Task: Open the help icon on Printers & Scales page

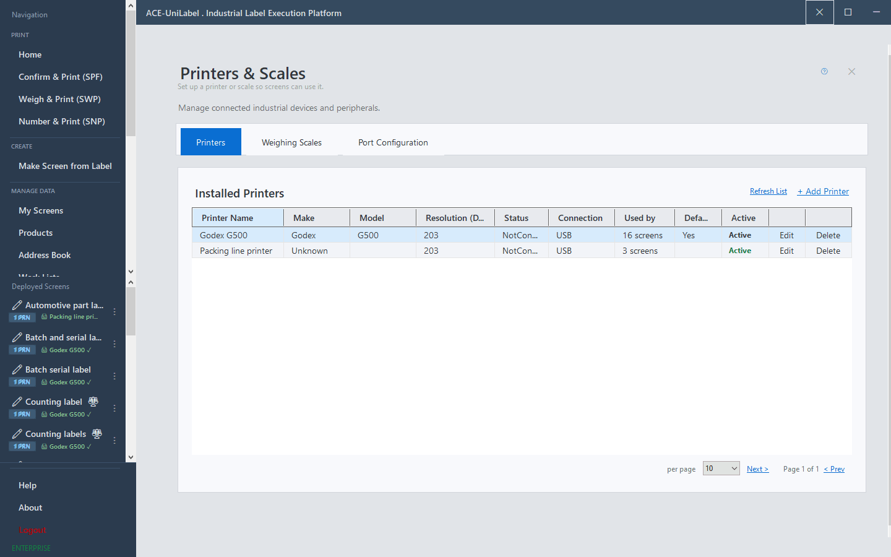Action: click(824, 71)
